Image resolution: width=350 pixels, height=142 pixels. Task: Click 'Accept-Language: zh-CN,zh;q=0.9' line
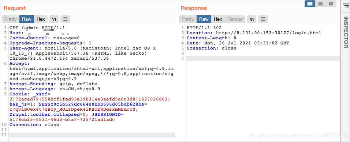pos(55,89)
